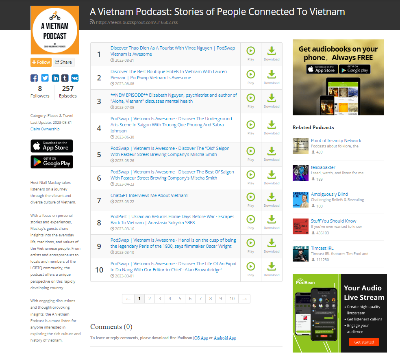This screenshot has width=400, height=357.
Task: Download episode 3 Elizabeth Nguyen
Action: pyautogui.click(x=272, y=101)
